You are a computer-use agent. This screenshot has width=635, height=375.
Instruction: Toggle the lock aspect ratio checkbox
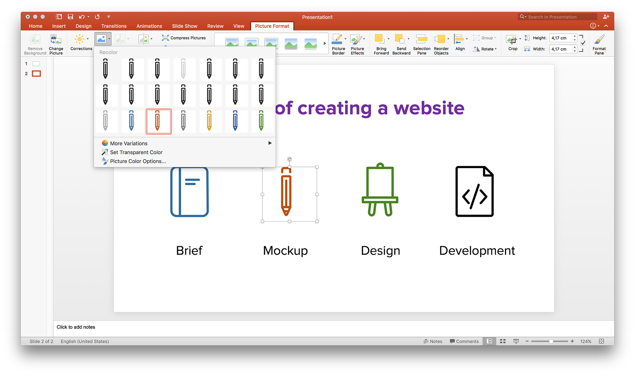click(x=582, y=43)
